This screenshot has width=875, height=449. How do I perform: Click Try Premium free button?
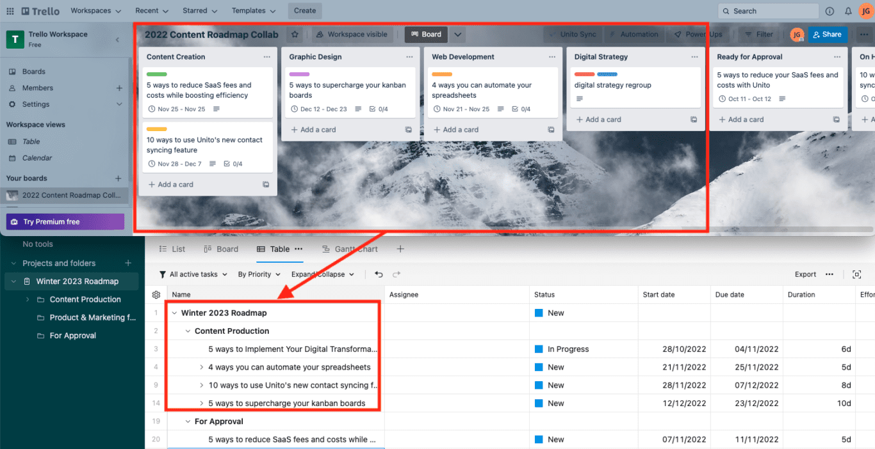coord(65,222)
